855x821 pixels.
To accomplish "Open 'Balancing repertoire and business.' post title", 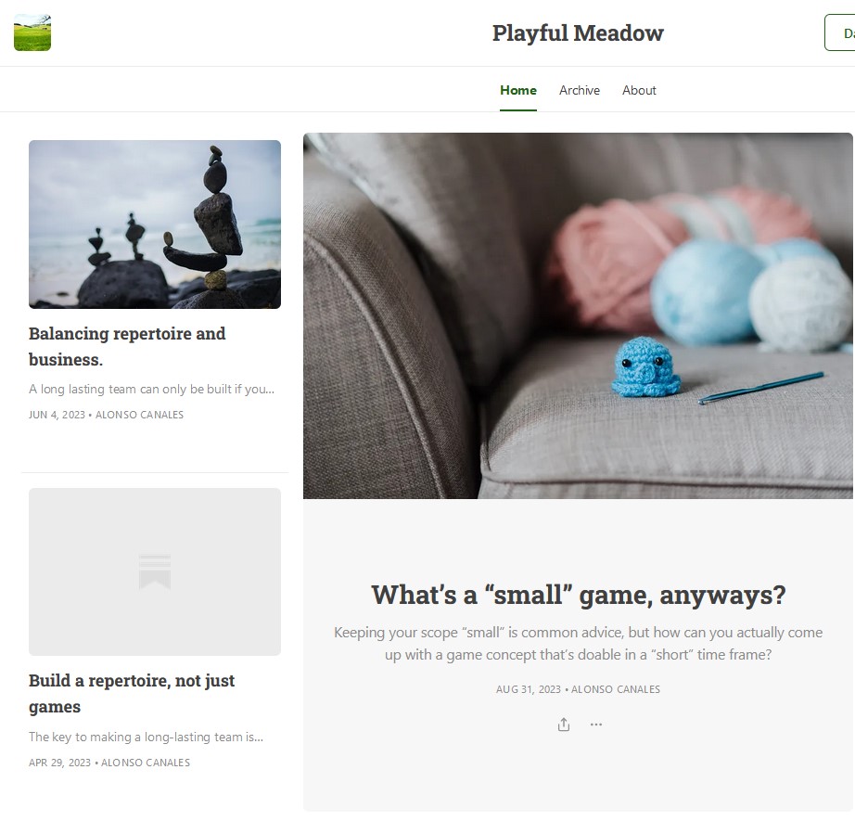I will point(127,346).
